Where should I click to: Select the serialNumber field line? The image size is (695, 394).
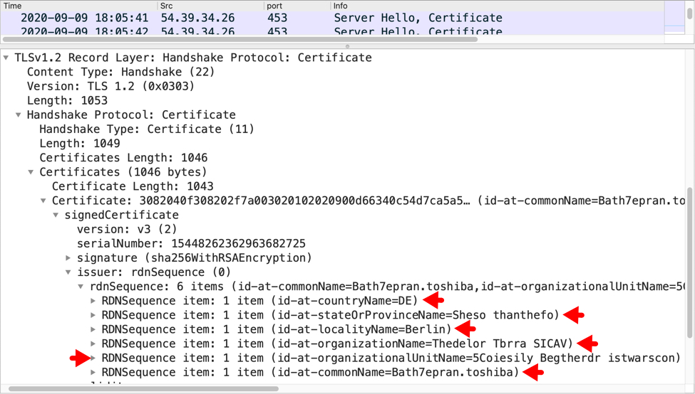click(191, 243)
